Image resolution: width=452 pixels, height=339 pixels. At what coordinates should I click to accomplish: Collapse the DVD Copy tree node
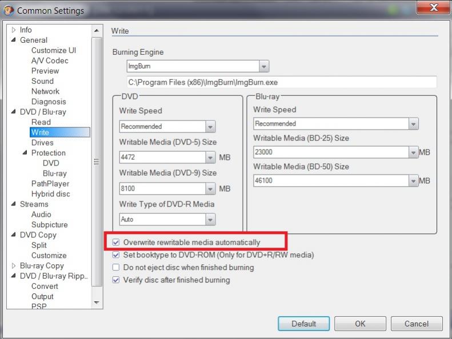point(13,235)
